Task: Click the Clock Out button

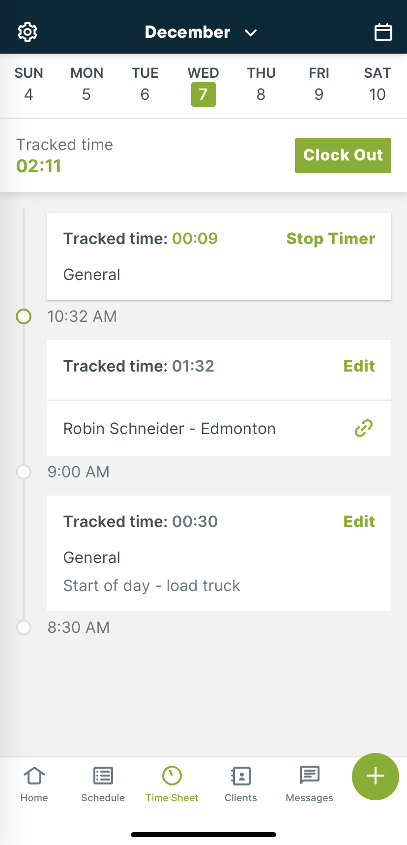Action: click(x=343, y=156)
